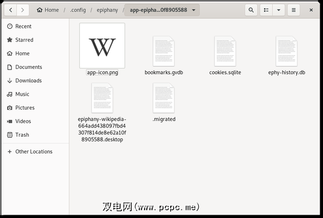This screenshot has height=218, width=323.
Task: Click the ephy-history.db file name label
Action: (286, 72)
